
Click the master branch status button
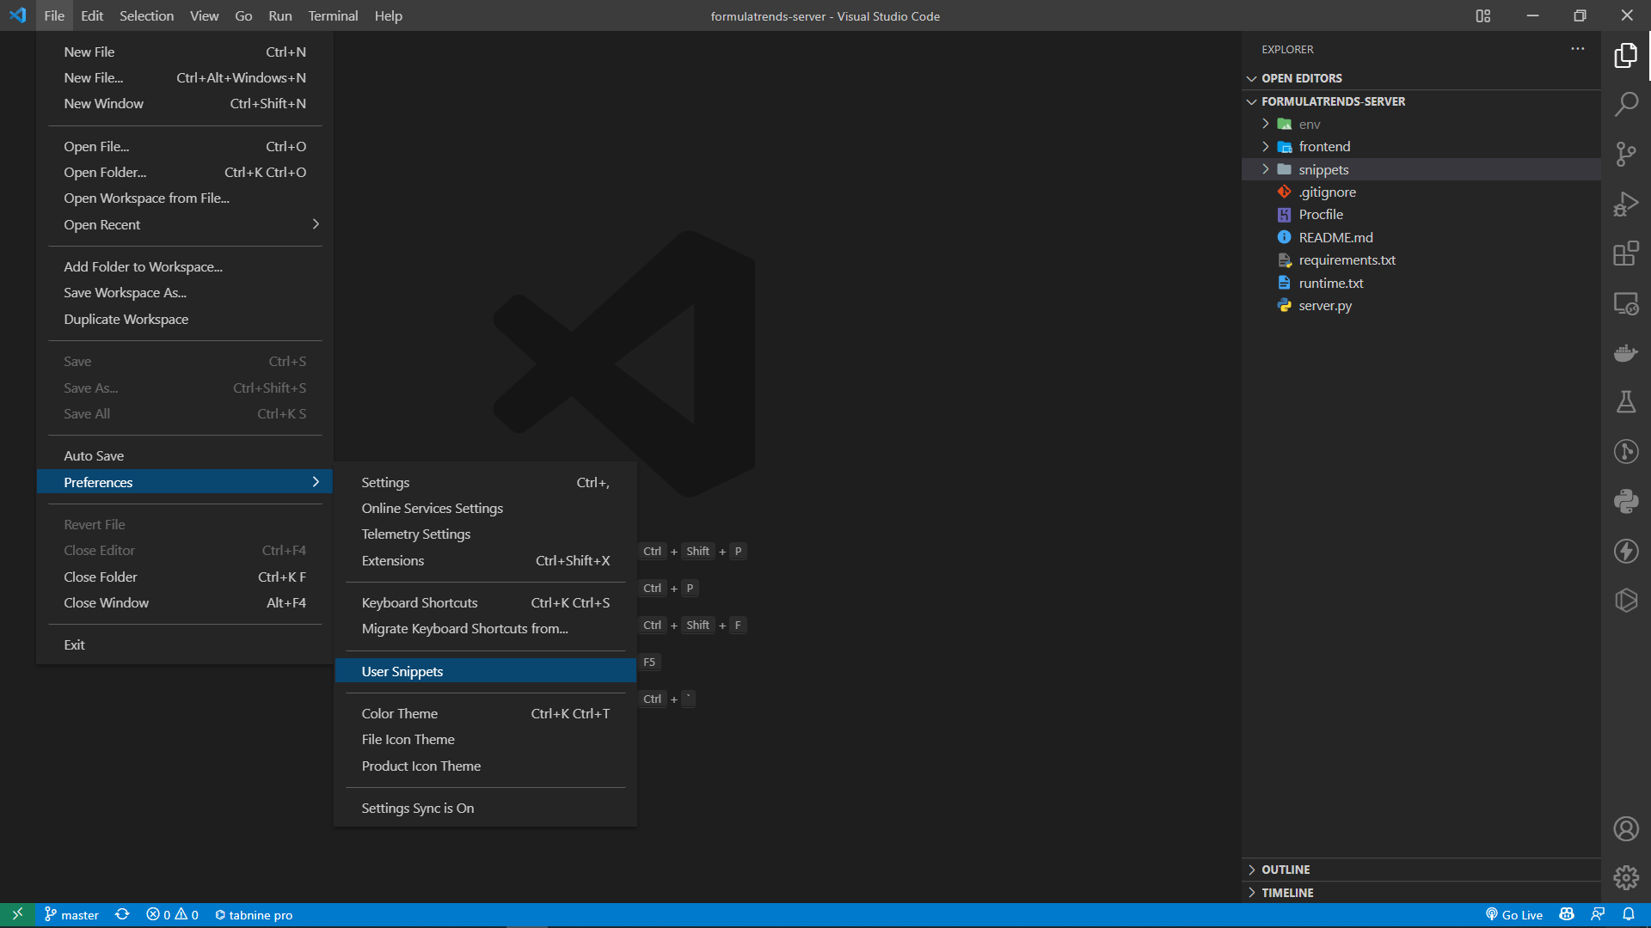coord(72,915)
